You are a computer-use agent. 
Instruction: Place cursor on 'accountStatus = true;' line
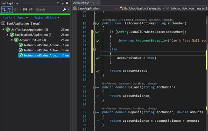click(137, 58)
